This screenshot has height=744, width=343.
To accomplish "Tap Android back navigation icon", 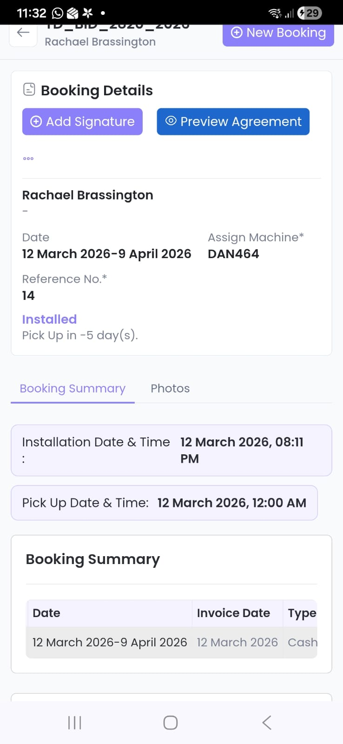I will (x=267, y=723).
